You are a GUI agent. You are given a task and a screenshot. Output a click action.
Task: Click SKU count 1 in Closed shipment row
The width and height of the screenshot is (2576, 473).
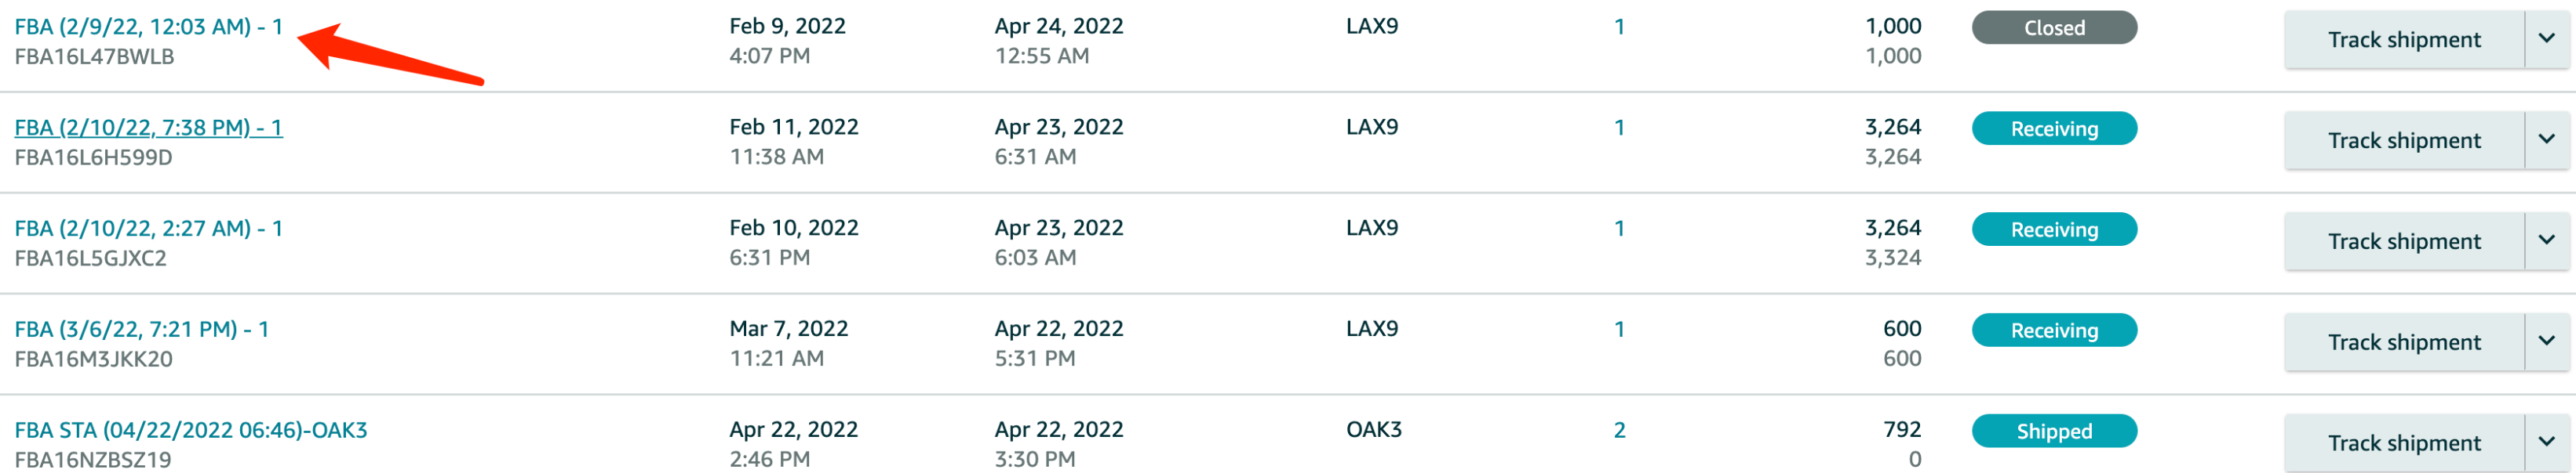[1619, 27]
